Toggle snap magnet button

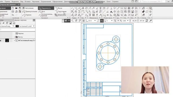coord(66,21)
